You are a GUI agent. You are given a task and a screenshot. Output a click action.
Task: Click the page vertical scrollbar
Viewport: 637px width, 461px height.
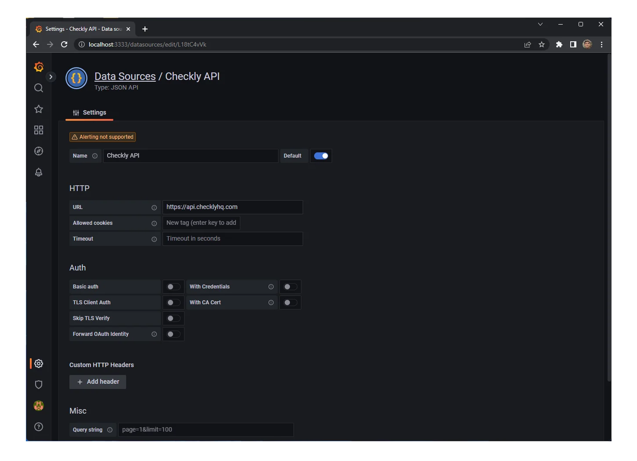click(609, 218)
